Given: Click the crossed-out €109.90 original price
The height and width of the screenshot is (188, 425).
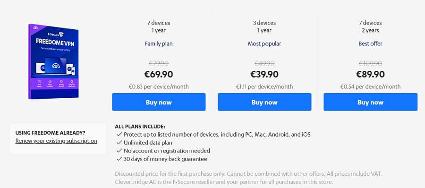Looking at the screenshot, I should 371,63.
